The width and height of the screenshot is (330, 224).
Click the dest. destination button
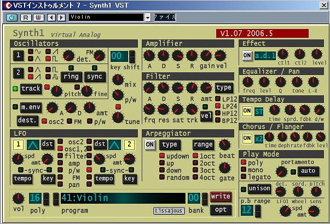pos(27,120)
